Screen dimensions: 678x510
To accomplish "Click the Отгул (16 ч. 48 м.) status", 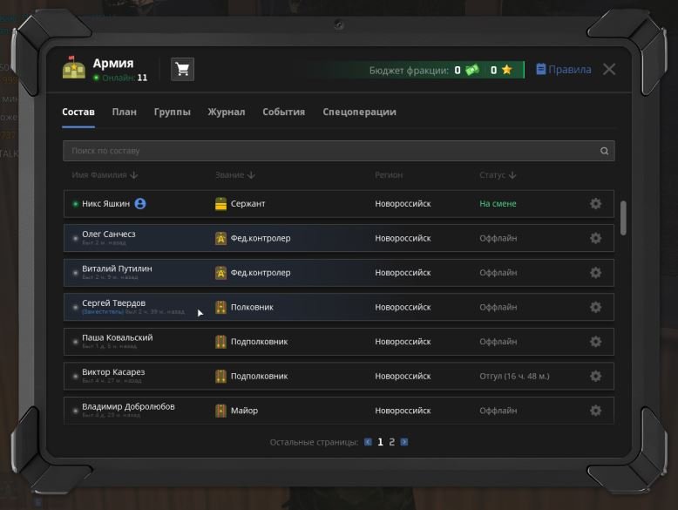I will click(514, 377).
